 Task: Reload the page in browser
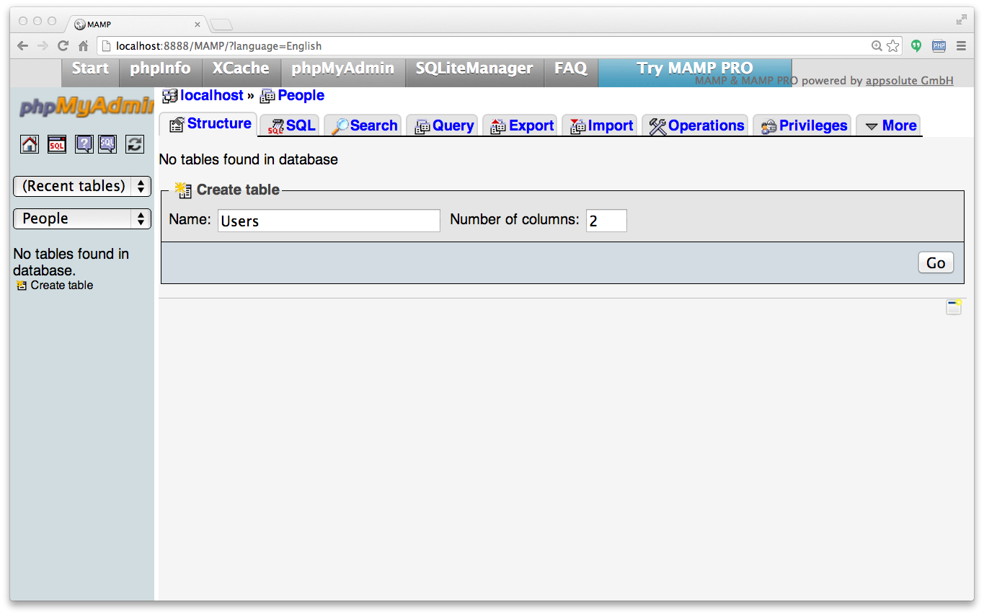[x=63, y=45]
